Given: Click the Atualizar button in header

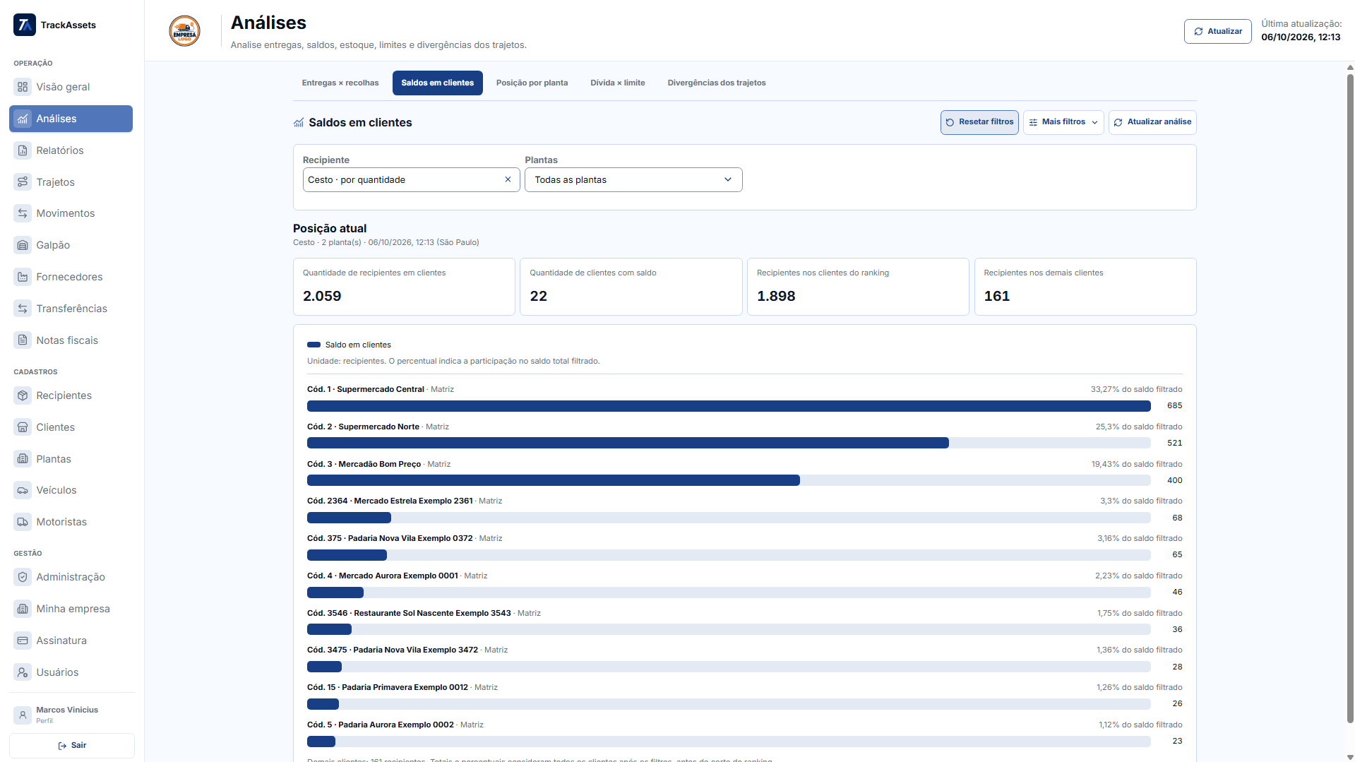Looking at the screenshot, I should 1217,31.
